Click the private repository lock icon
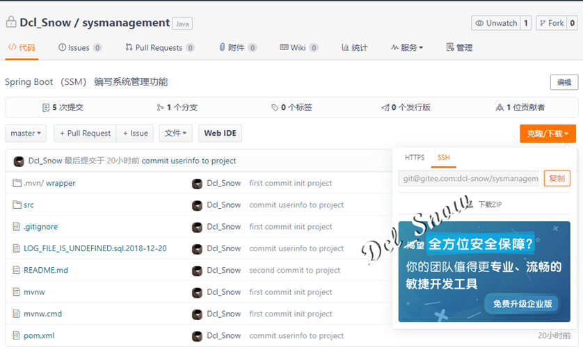 [x=11, y=22]
